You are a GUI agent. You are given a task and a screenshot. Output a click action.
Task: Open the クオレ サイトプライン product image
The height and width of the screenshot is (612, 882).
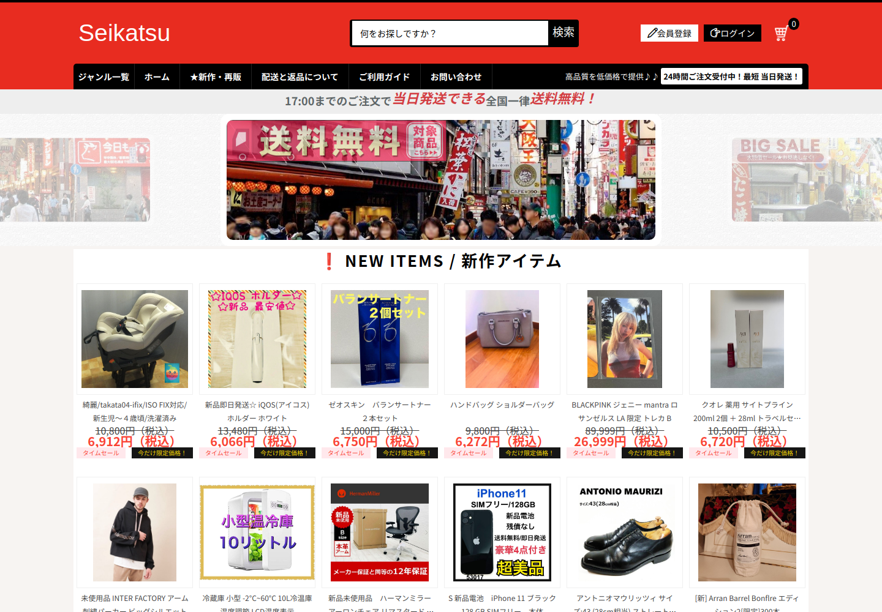(747, 339)
